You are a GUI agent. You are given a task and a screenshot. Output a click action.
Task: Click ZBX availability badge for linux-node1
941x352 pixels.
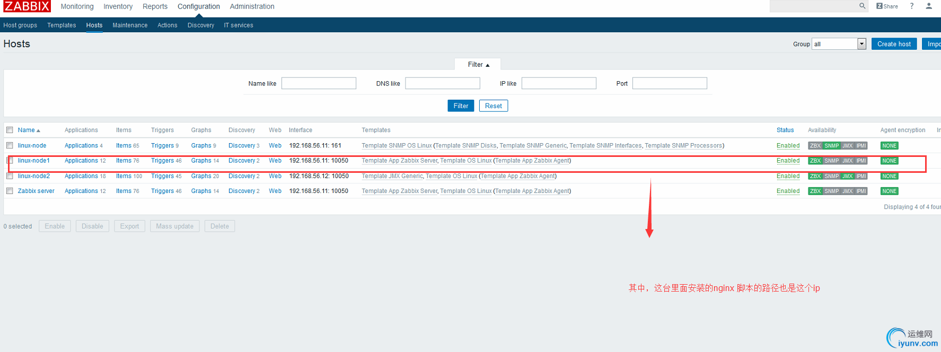[815, 161]
